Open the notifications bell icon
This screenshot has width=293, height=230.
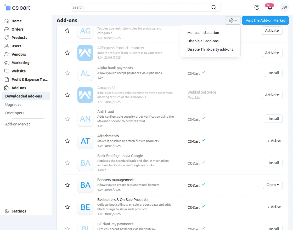(270, 8)
